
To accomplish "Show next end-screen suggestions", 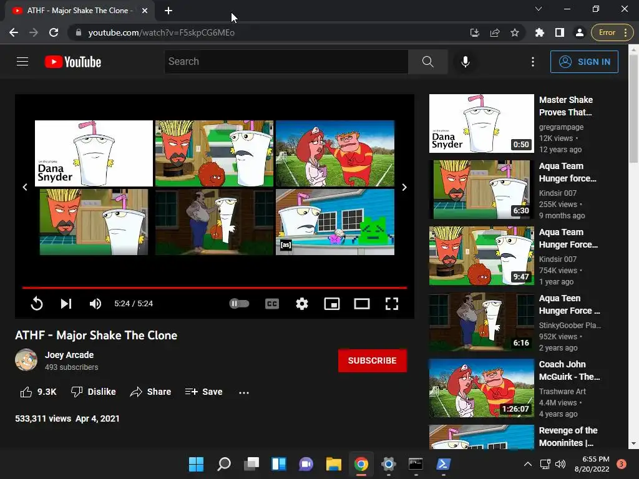I will pyautogui.click(x=404, y=187).
